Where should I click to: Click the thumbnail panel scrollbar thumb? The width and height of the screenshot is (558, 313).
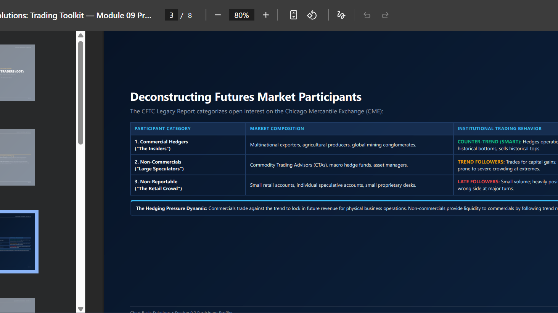point(80,93)
